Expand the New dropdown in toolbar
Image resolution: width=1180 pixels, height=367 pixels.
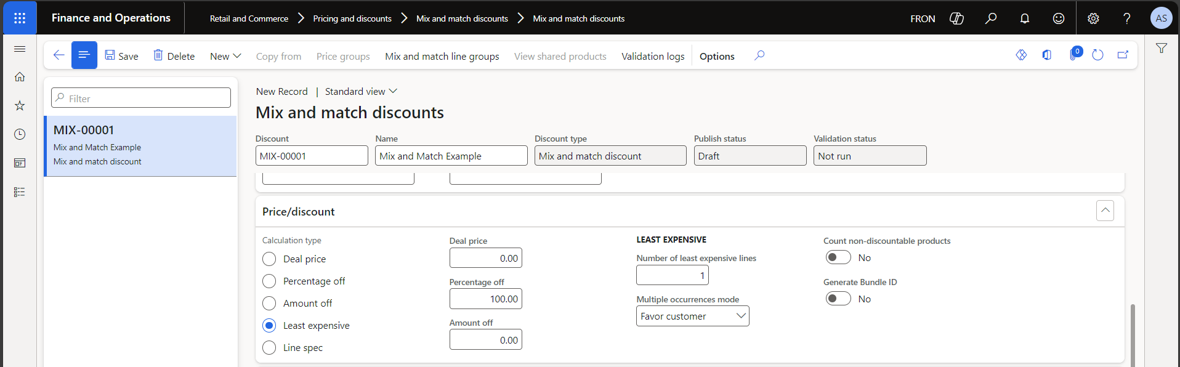[x=225, y=56]
